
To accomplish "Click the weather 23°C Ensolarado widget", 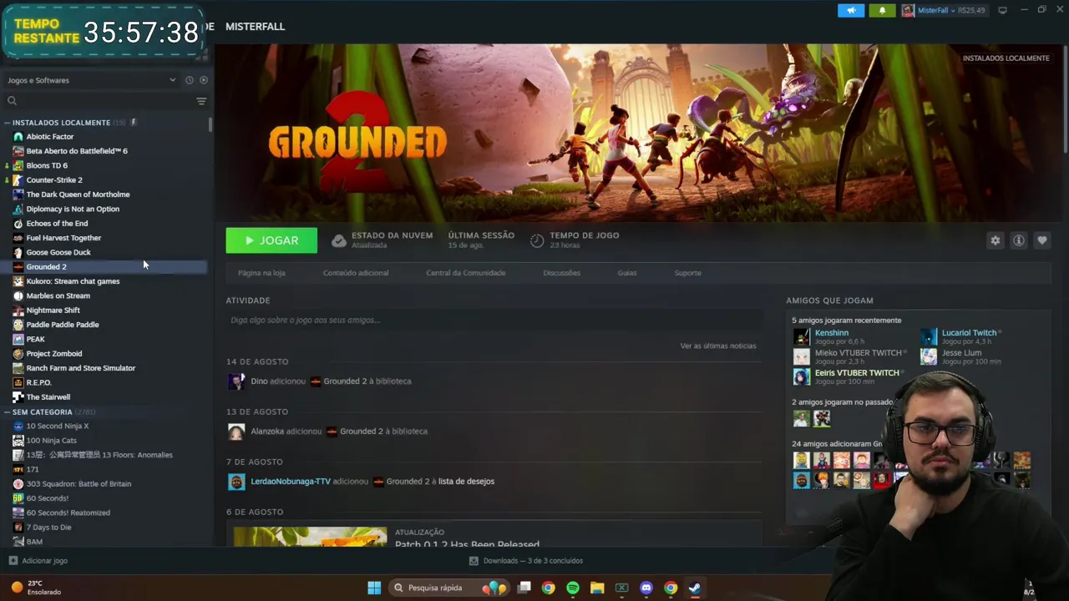I will (x=36, y=588).
